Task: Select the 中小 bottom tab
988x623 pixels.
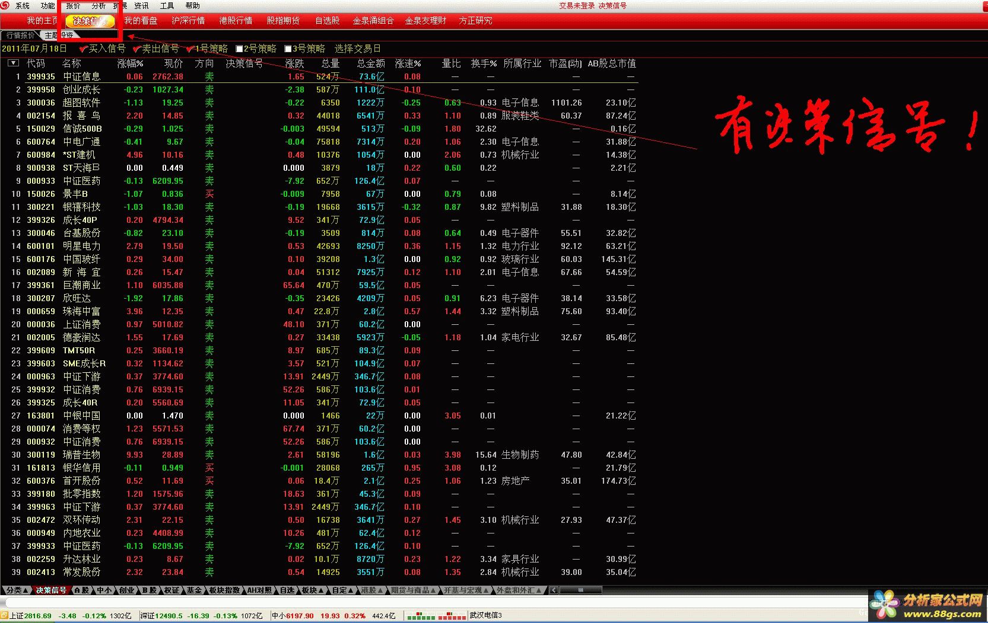Action: pos(104,590)
